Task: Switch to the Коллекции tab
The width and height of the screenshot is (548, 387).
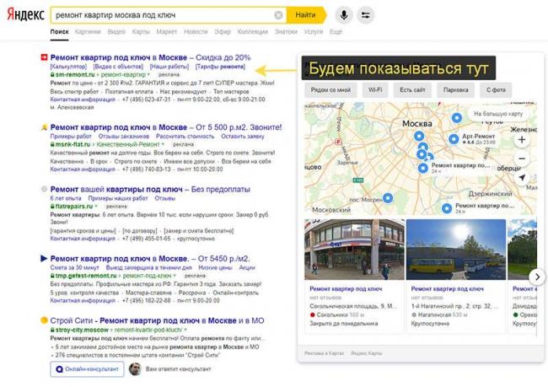Action: [252, 31]
